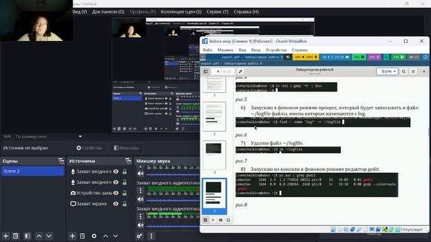This screenshot has width=431, height=242.
Task: Click the VirtualBox hard disk status icon
Action: 333,229
